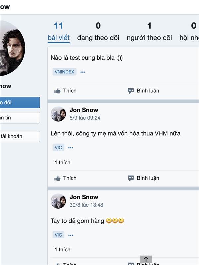This screenshot has width=199, height=265.
Task: Like the VNINDEX test post
Action: pos(65,91)
